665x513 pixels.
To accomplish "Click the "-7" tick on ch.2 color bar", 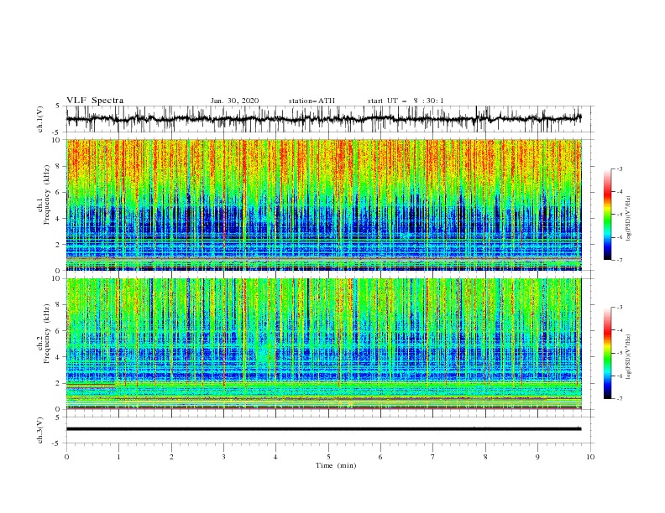I will [x=620, y=399].
